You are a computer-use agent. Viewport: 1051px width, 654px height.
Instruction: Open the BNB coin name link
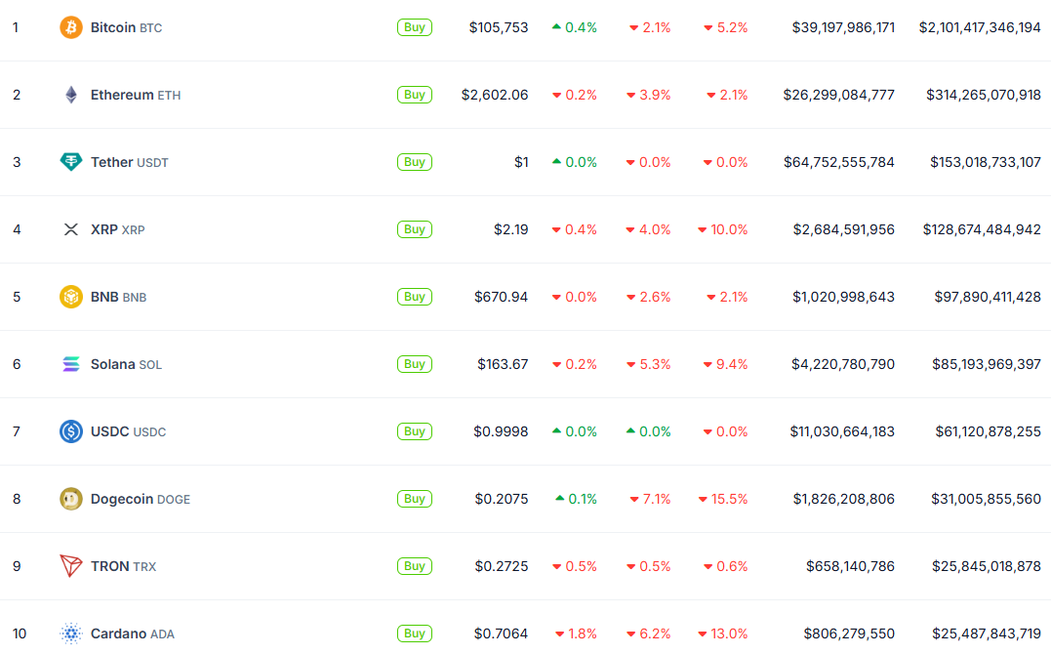pyautogui.click(x=119, y=297)
